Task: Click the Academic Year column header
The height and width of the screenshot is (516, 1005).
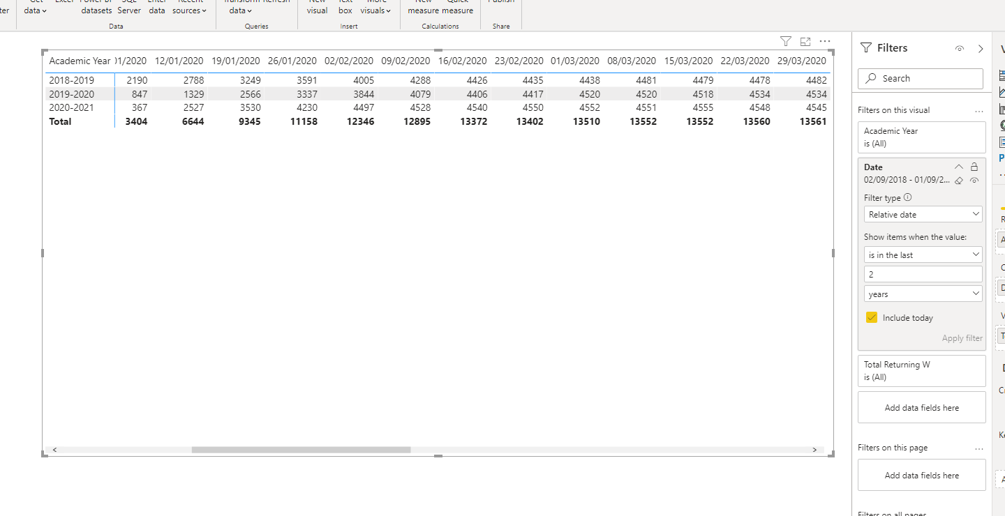Action: pyautogui.click(x=80, y=61)
